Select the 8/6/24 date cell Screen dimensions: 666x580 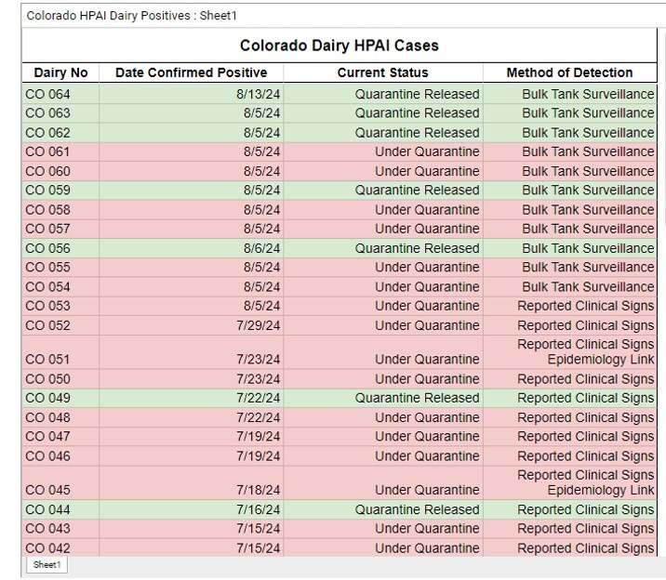pyautogui.click(x=191, y=248)
